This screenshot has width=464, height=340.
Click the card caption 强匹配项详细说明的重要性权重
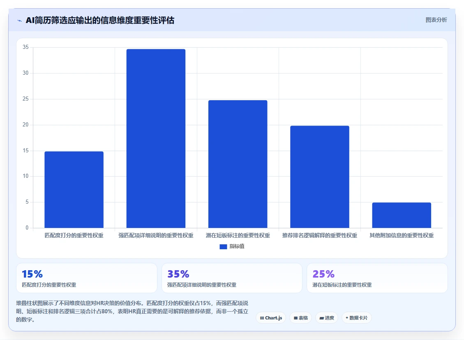point(201,285)
